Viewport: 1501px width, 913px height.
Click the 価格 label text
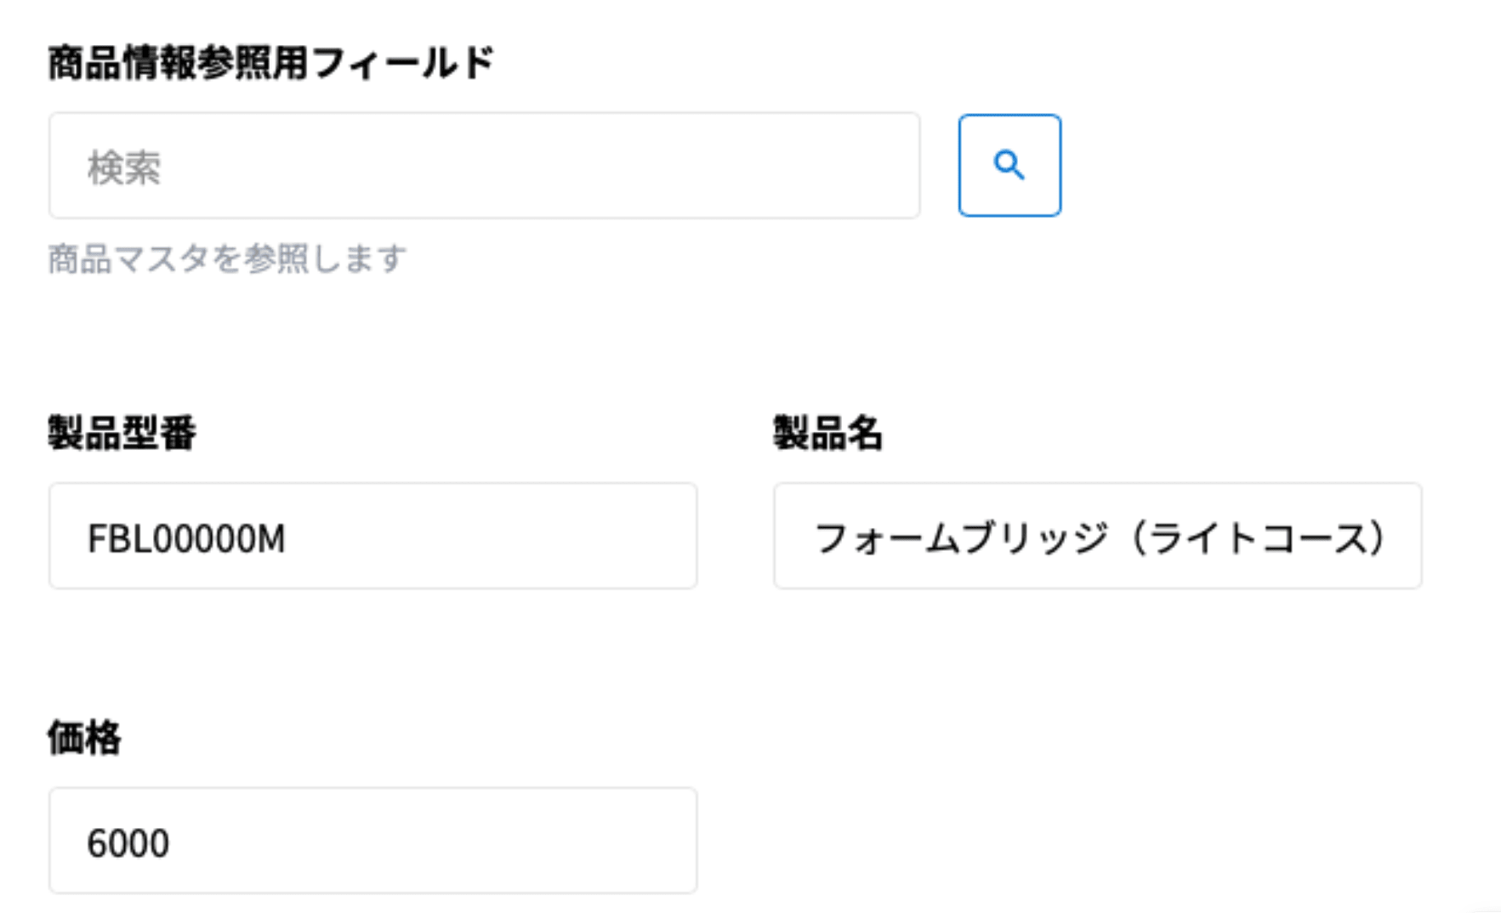[x=84, y=737]
